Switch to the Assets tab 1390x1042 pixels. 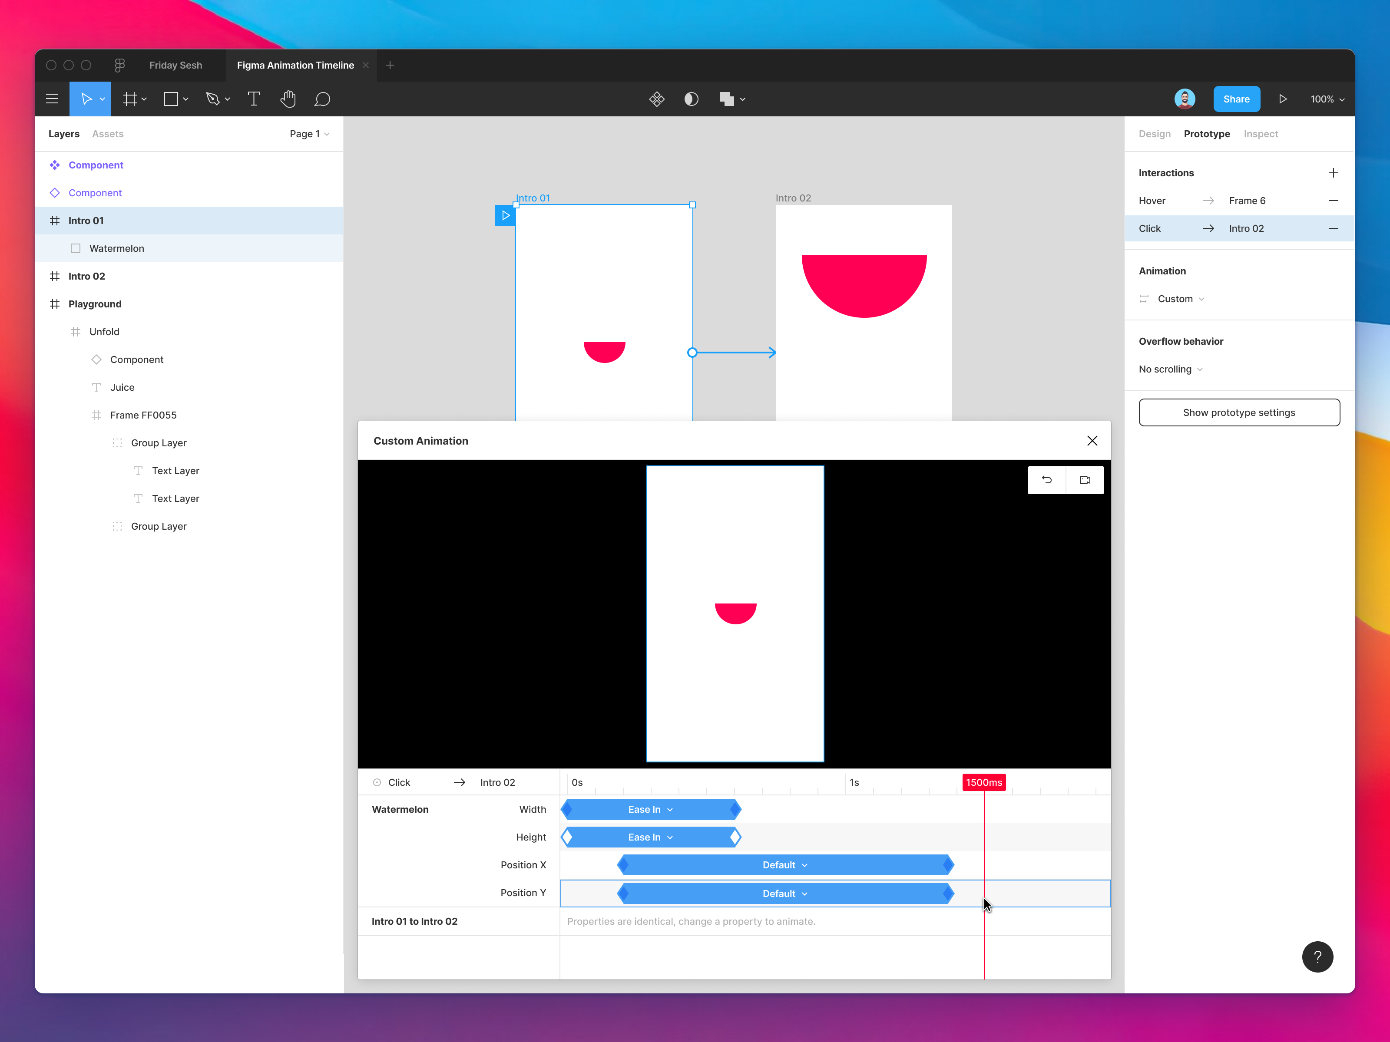107,133
